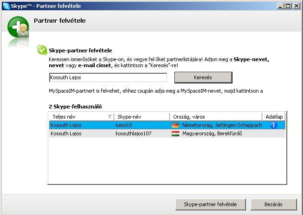Close the window with the X button

[297, 6]
